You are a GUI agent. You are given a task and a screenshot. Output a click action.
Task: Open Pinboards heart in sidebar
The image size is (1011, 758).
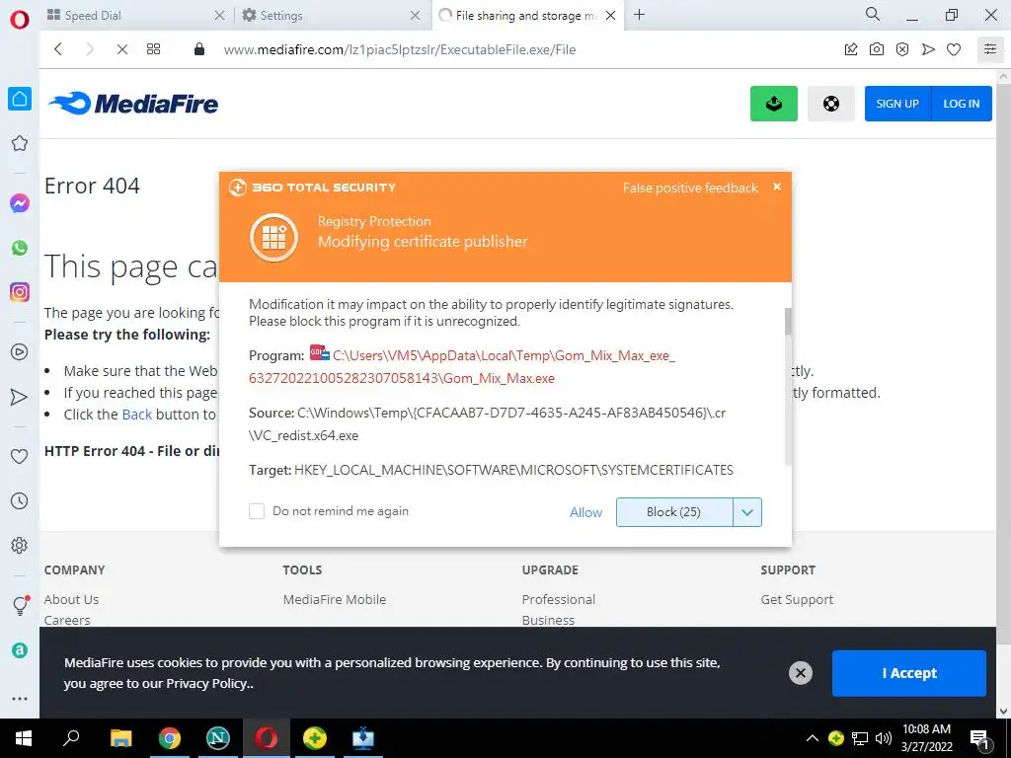(20, 456)
